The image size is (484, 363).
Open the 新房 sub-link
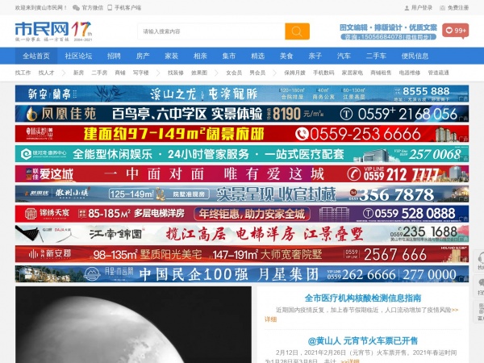tap(78, 73)
